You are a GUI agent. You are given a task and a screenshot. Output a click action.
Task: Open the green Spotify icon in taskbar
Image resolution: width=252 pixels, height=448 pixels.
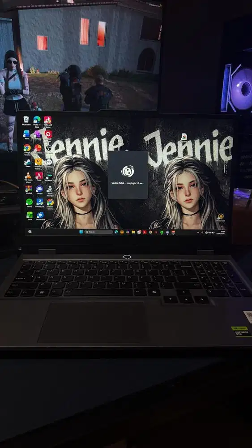162,232
